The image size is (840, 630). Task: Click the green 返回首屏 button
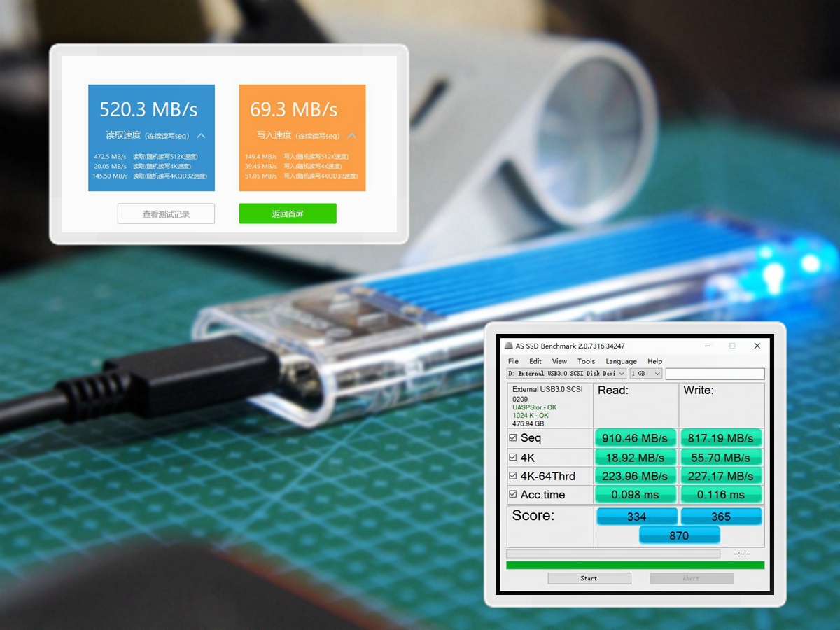pyautogui.click(x=288, y=213)
